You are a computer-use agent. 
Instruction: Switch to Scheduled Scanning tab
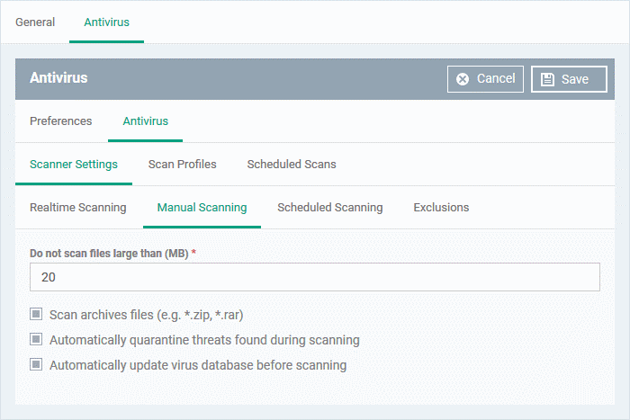pos(330,208)
